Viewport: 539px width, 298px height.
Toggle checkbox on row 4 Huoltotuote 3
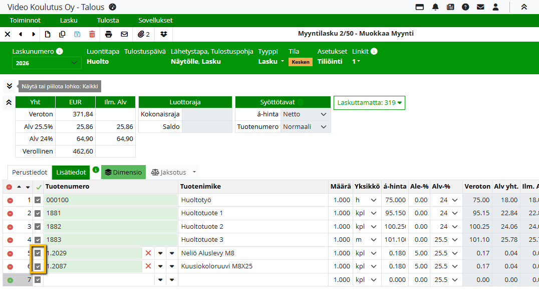[38, 240]
